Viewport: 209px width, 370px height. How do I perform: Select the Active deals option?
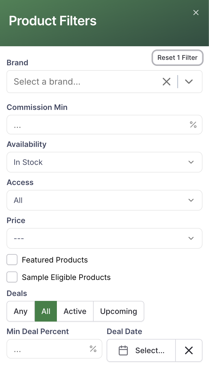click(75, 311)
